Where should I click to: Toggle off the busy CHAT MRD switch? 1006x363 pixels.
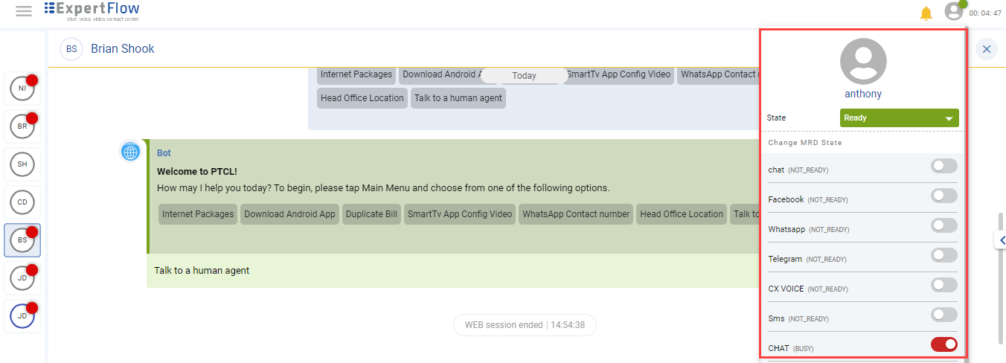[x=943, y=344]
